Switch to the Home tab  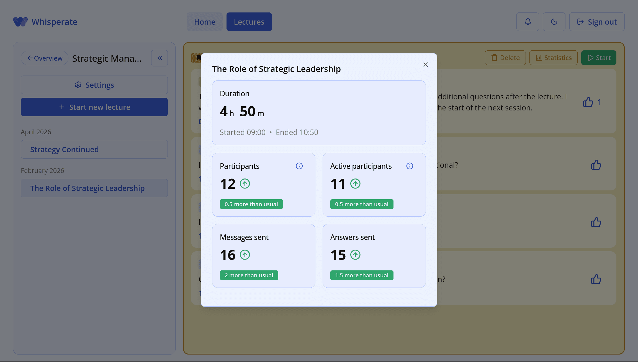204,22
